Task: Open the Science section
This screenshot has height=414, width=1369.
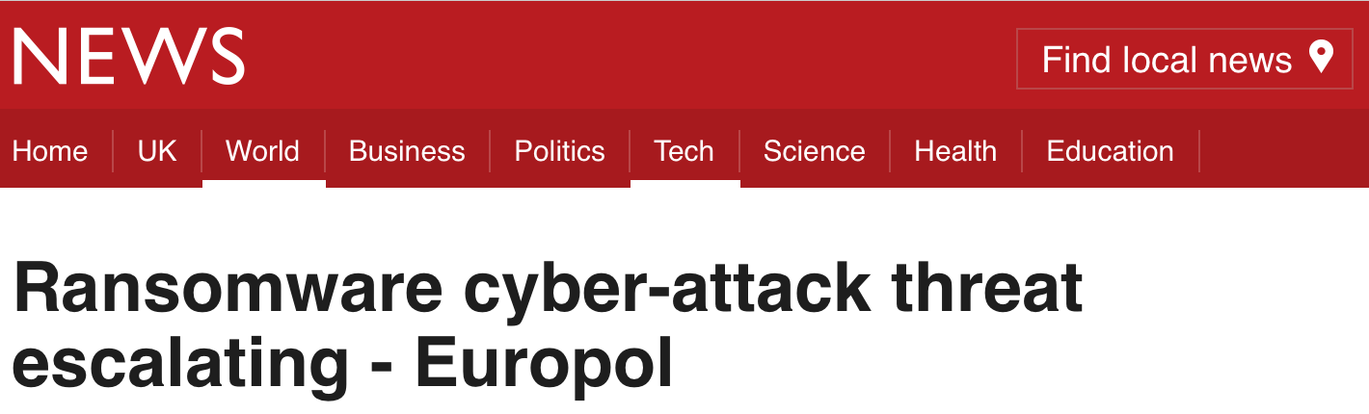Action: coord(814,151)
